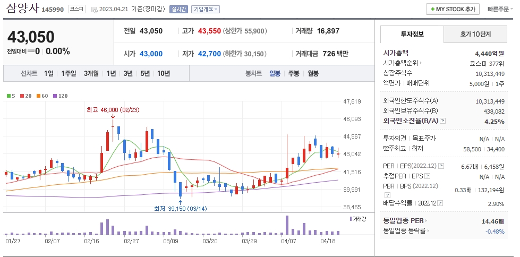Click the 동일업종 PER value 14.46배
This screenshot has width=520, height=257.
[x=493, y=221]
